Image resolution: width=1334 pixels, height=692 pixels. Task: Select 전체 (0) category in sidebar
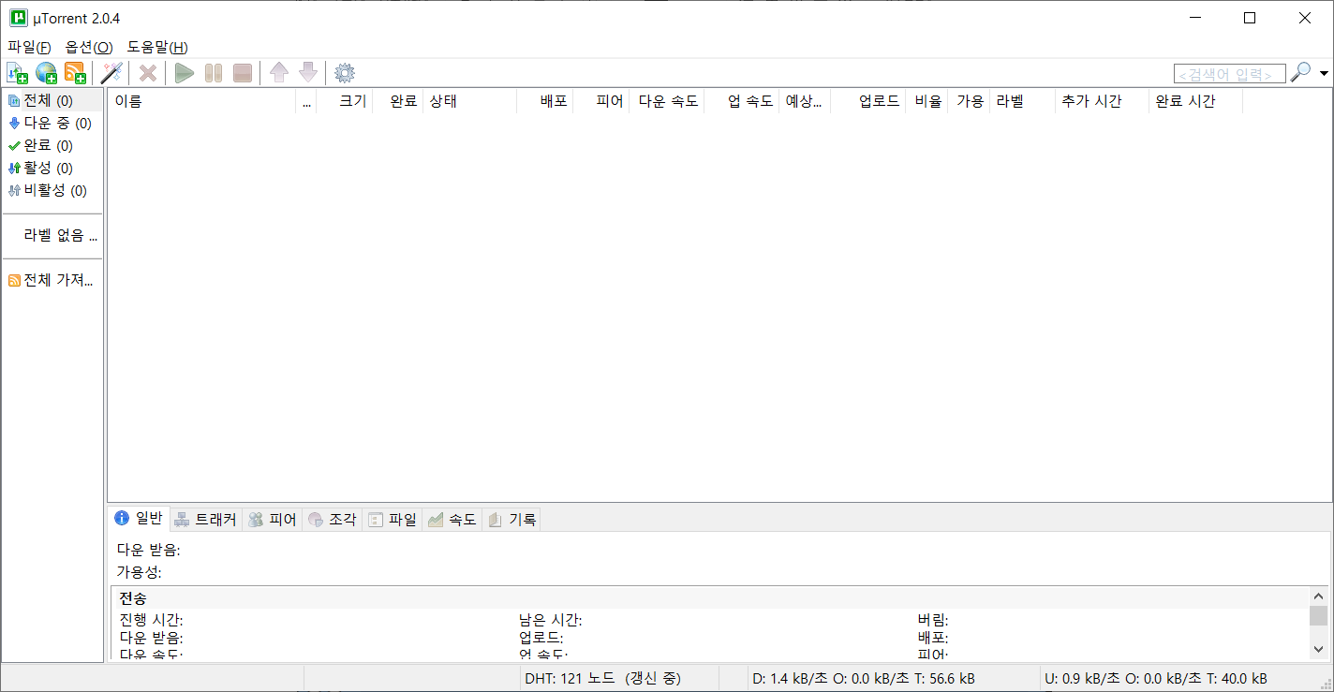[52, 100]
